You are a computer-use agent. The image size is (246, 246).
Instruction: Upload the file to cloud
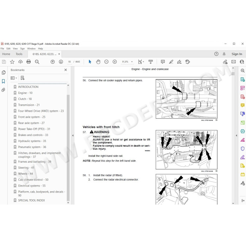pos(20,62)
